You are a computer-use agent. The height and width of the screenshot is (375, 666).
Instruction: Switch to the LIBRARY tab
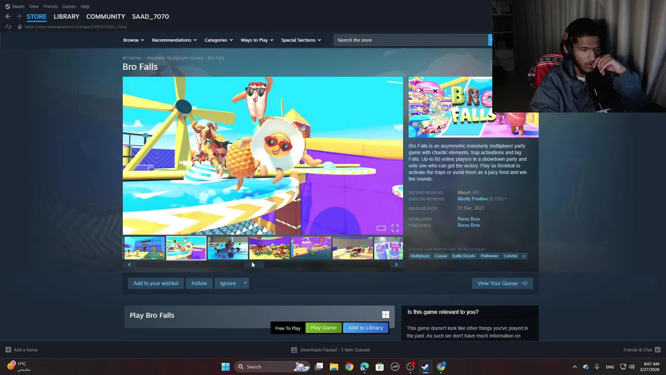[67, 16]
